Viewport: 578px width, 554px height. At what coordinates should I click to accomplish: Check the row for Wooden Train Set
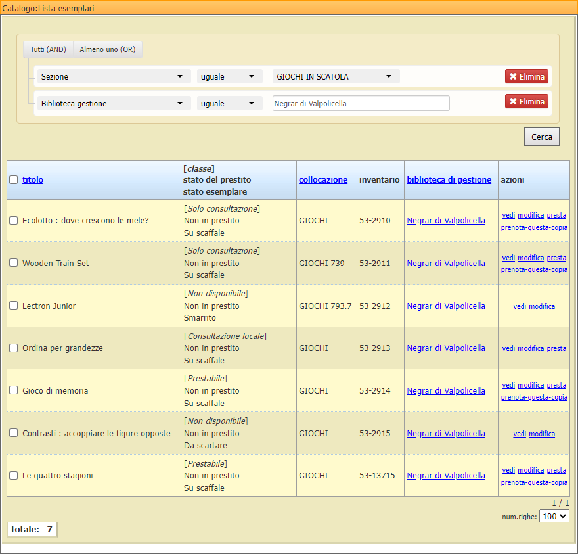pyautogui.click(x=14, y=263)
